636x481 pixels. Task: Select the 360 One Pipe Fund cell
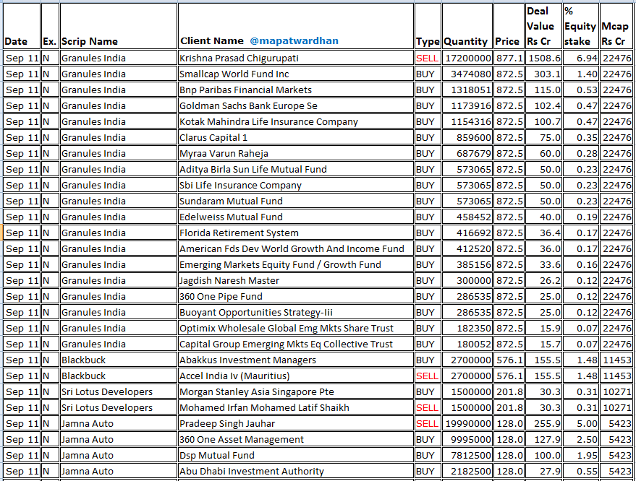pos(296,296)
